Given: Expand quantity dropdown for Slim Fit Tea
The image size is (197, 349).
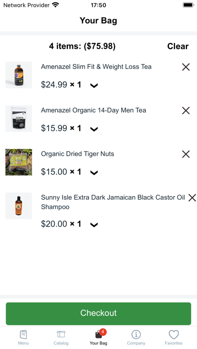Looking at the screenshot, I should pos(94,85).
